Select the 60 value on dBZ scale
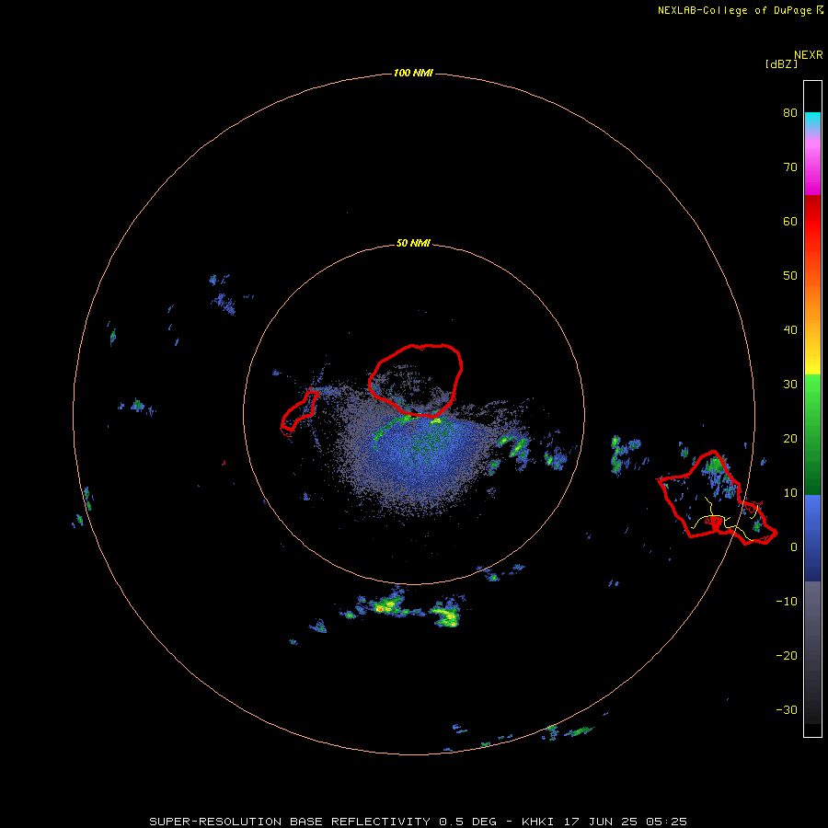 (x=790, y=222)
